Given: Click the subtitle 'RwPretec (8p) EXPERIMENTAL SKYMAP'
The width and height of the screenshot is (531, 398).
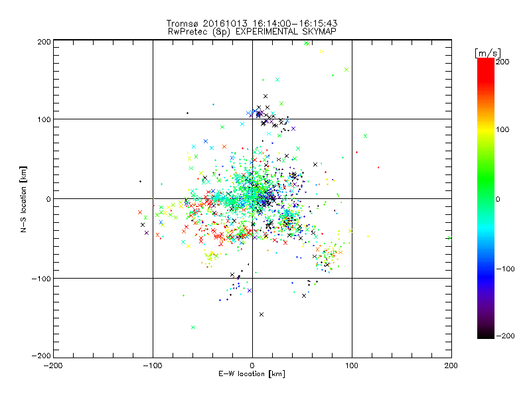Looking at the screenshot, I should tap(252, 32).
